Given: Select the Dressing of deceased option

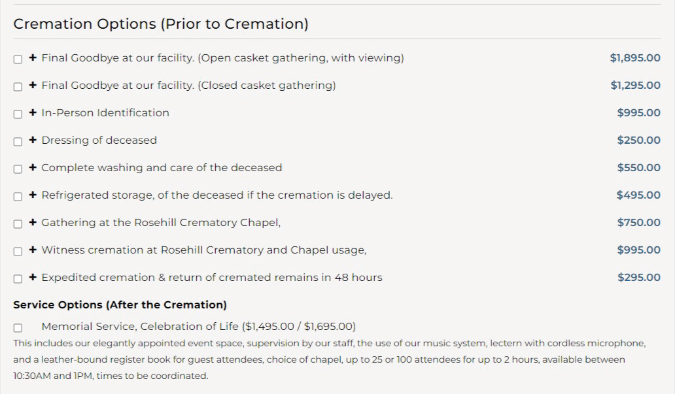Looking at the screenshot, I should click(18, 141).
